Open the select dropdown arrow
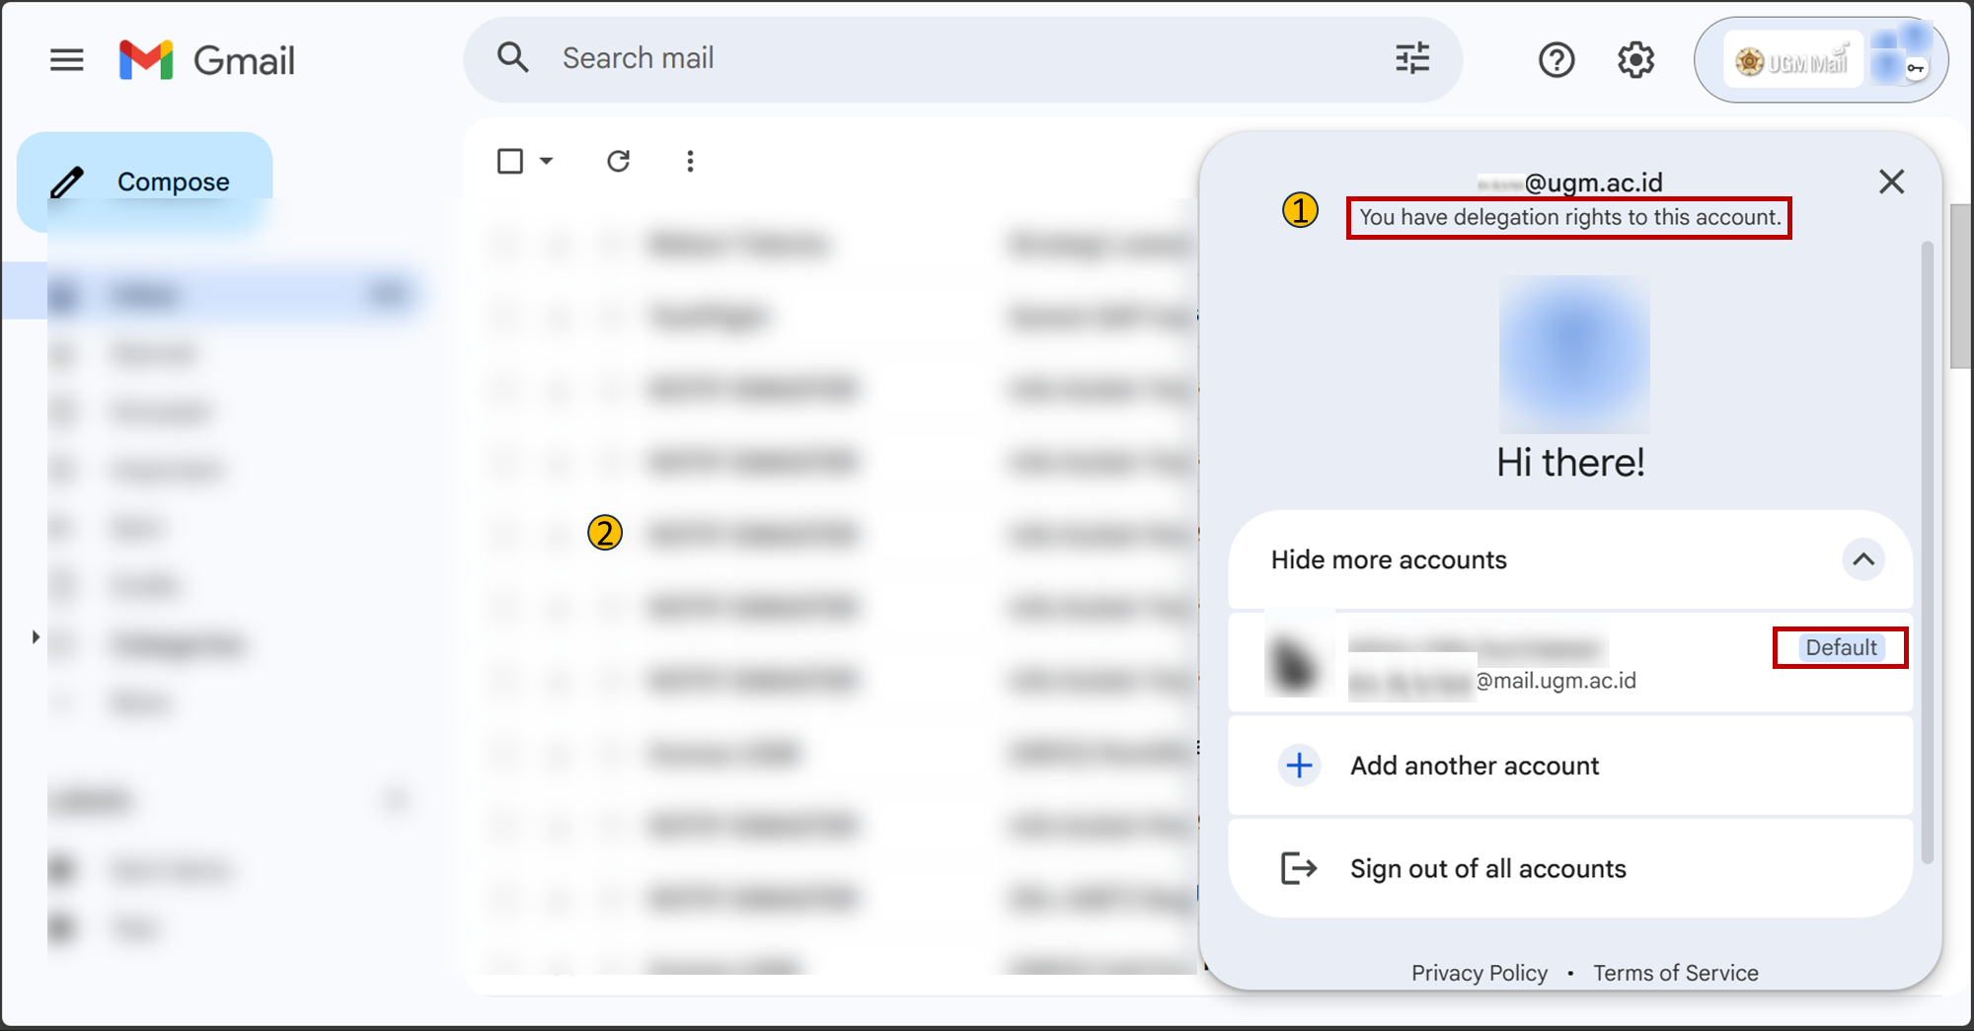Image resolution: width=1974 pixels, height=1031 pixels. [x=547, y=161]
